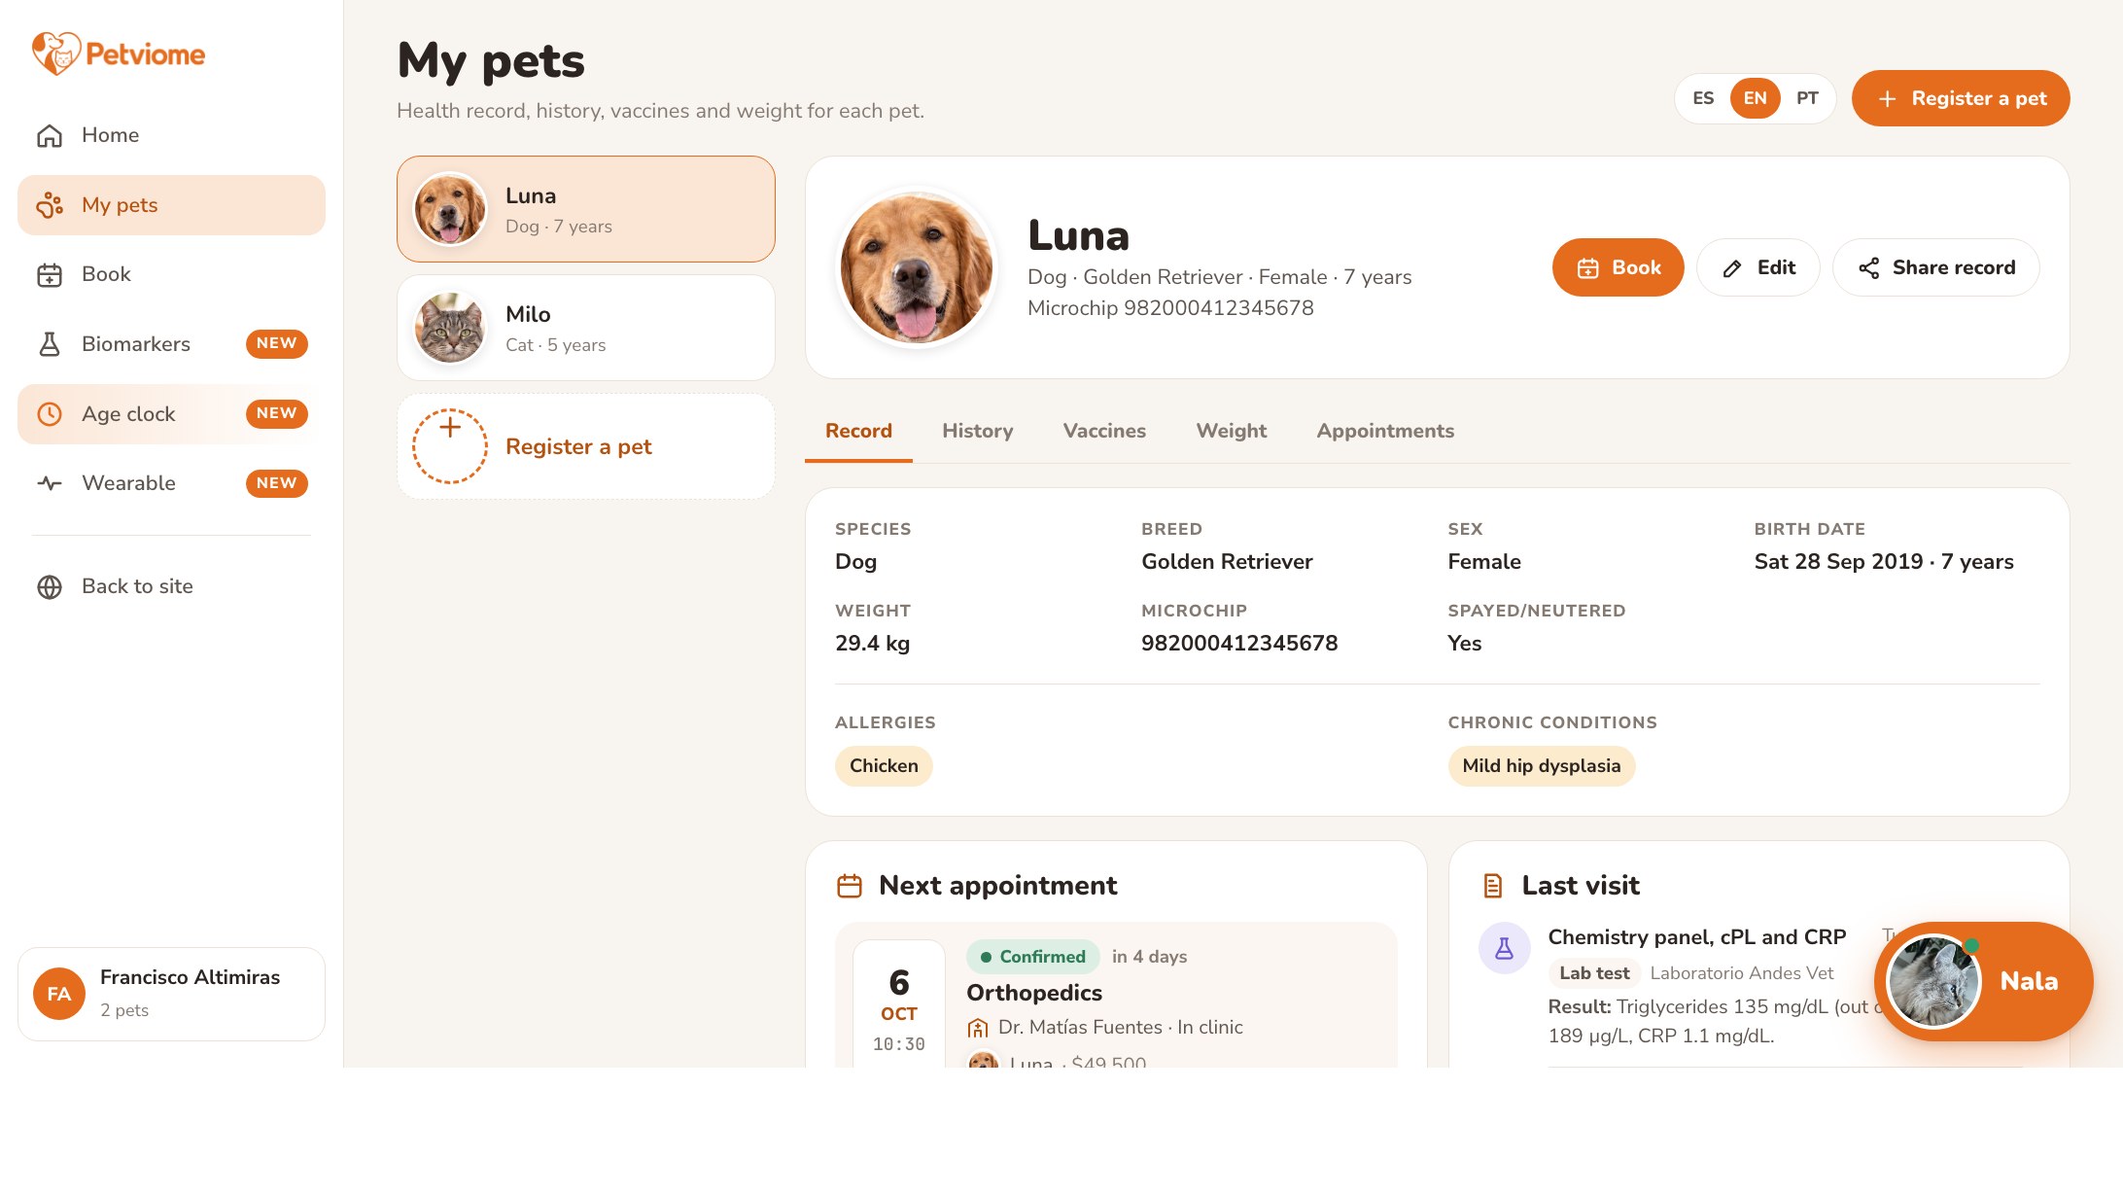Switch to the History tab
2123x1195 pixels.
(978, 432)
